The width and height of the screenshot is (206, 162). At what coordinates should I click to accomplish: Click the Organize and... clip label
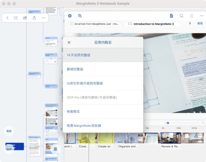click(x=128, y=146)
